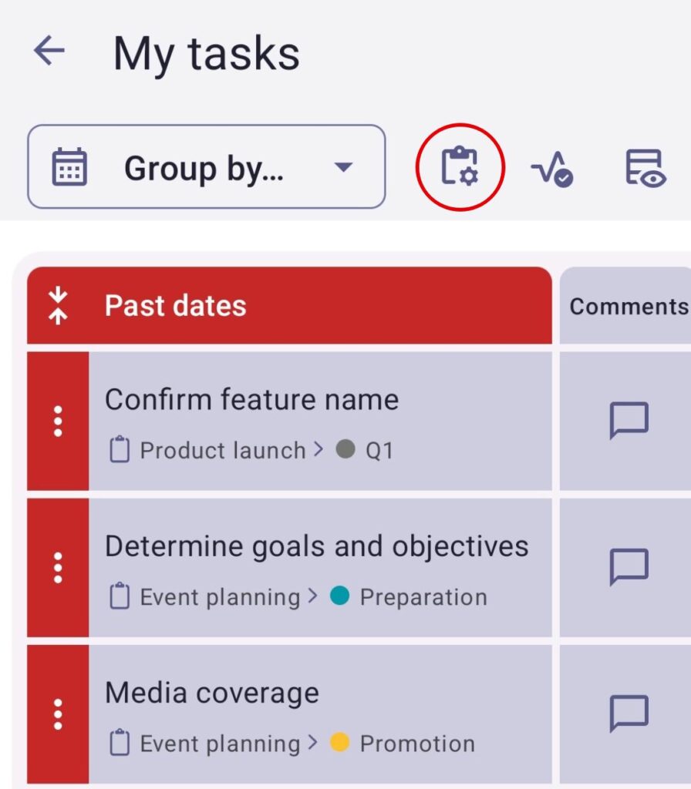Image resolution: width=691 pixels, height=789 pixels.
Task: Click the Comments column header
Action: 628,306
